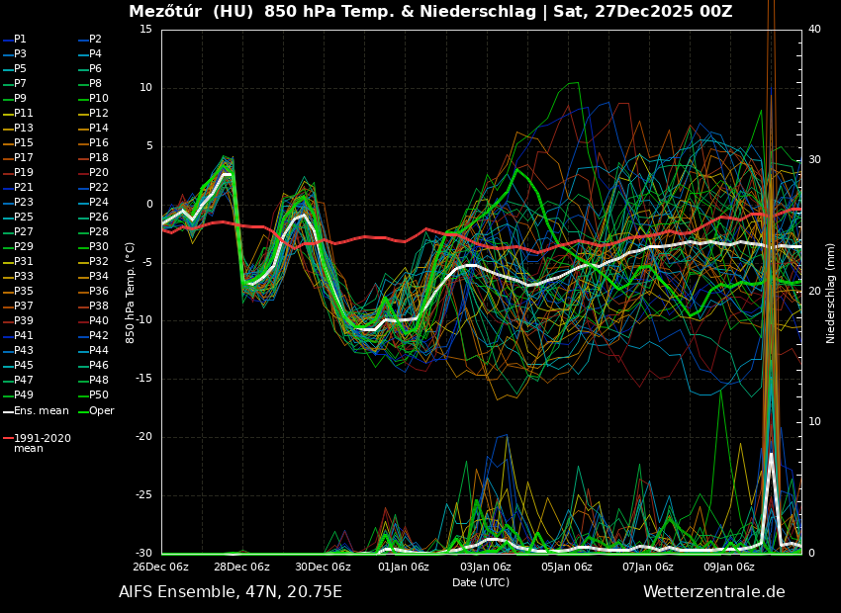
Task: Click the green Oper line swatch
Action: [83, 411]
